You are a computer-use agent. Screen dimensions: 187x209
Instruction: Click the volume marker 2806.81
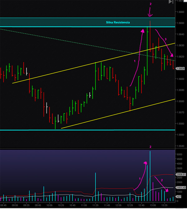coord(181,174)
